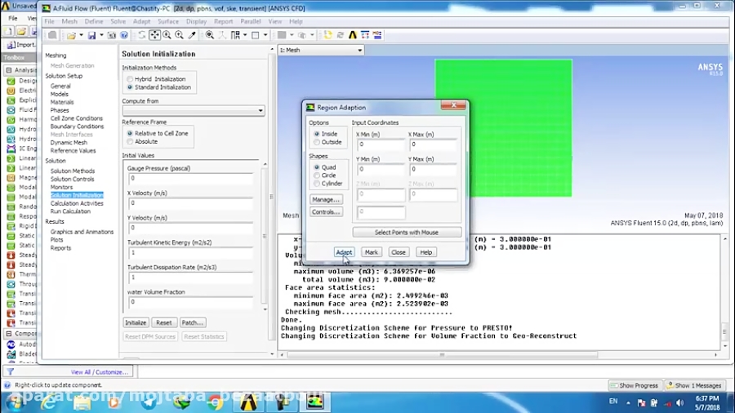Click the Y Max (m) input field
735x413 pixels.
coord(433,170)
